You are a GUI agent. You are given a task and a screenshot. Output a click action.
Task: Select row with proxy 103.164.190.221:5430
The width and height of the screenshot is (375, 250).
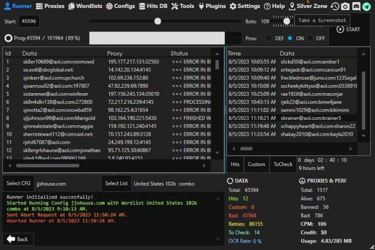tap(107, 118)
